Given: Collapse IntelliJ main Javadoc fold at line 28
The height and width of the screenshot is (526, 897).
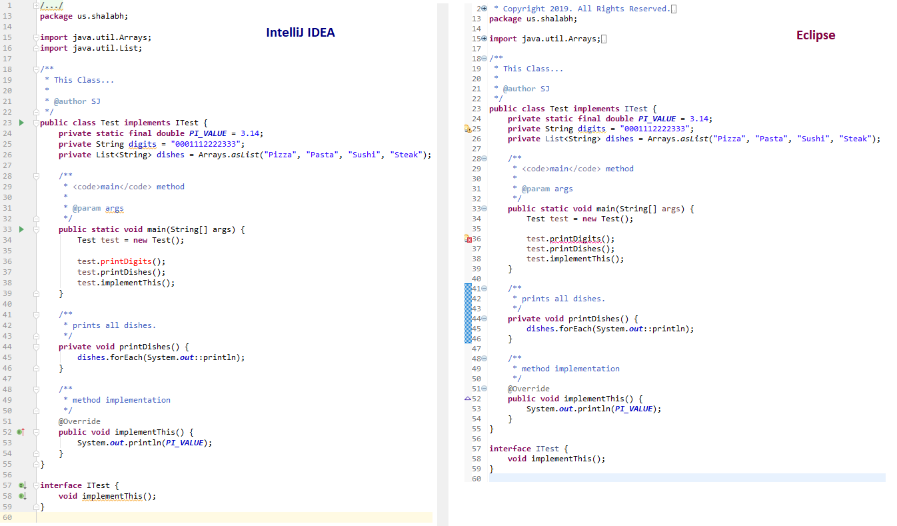Looking at the screenshot, I should (x=37, y=176).
